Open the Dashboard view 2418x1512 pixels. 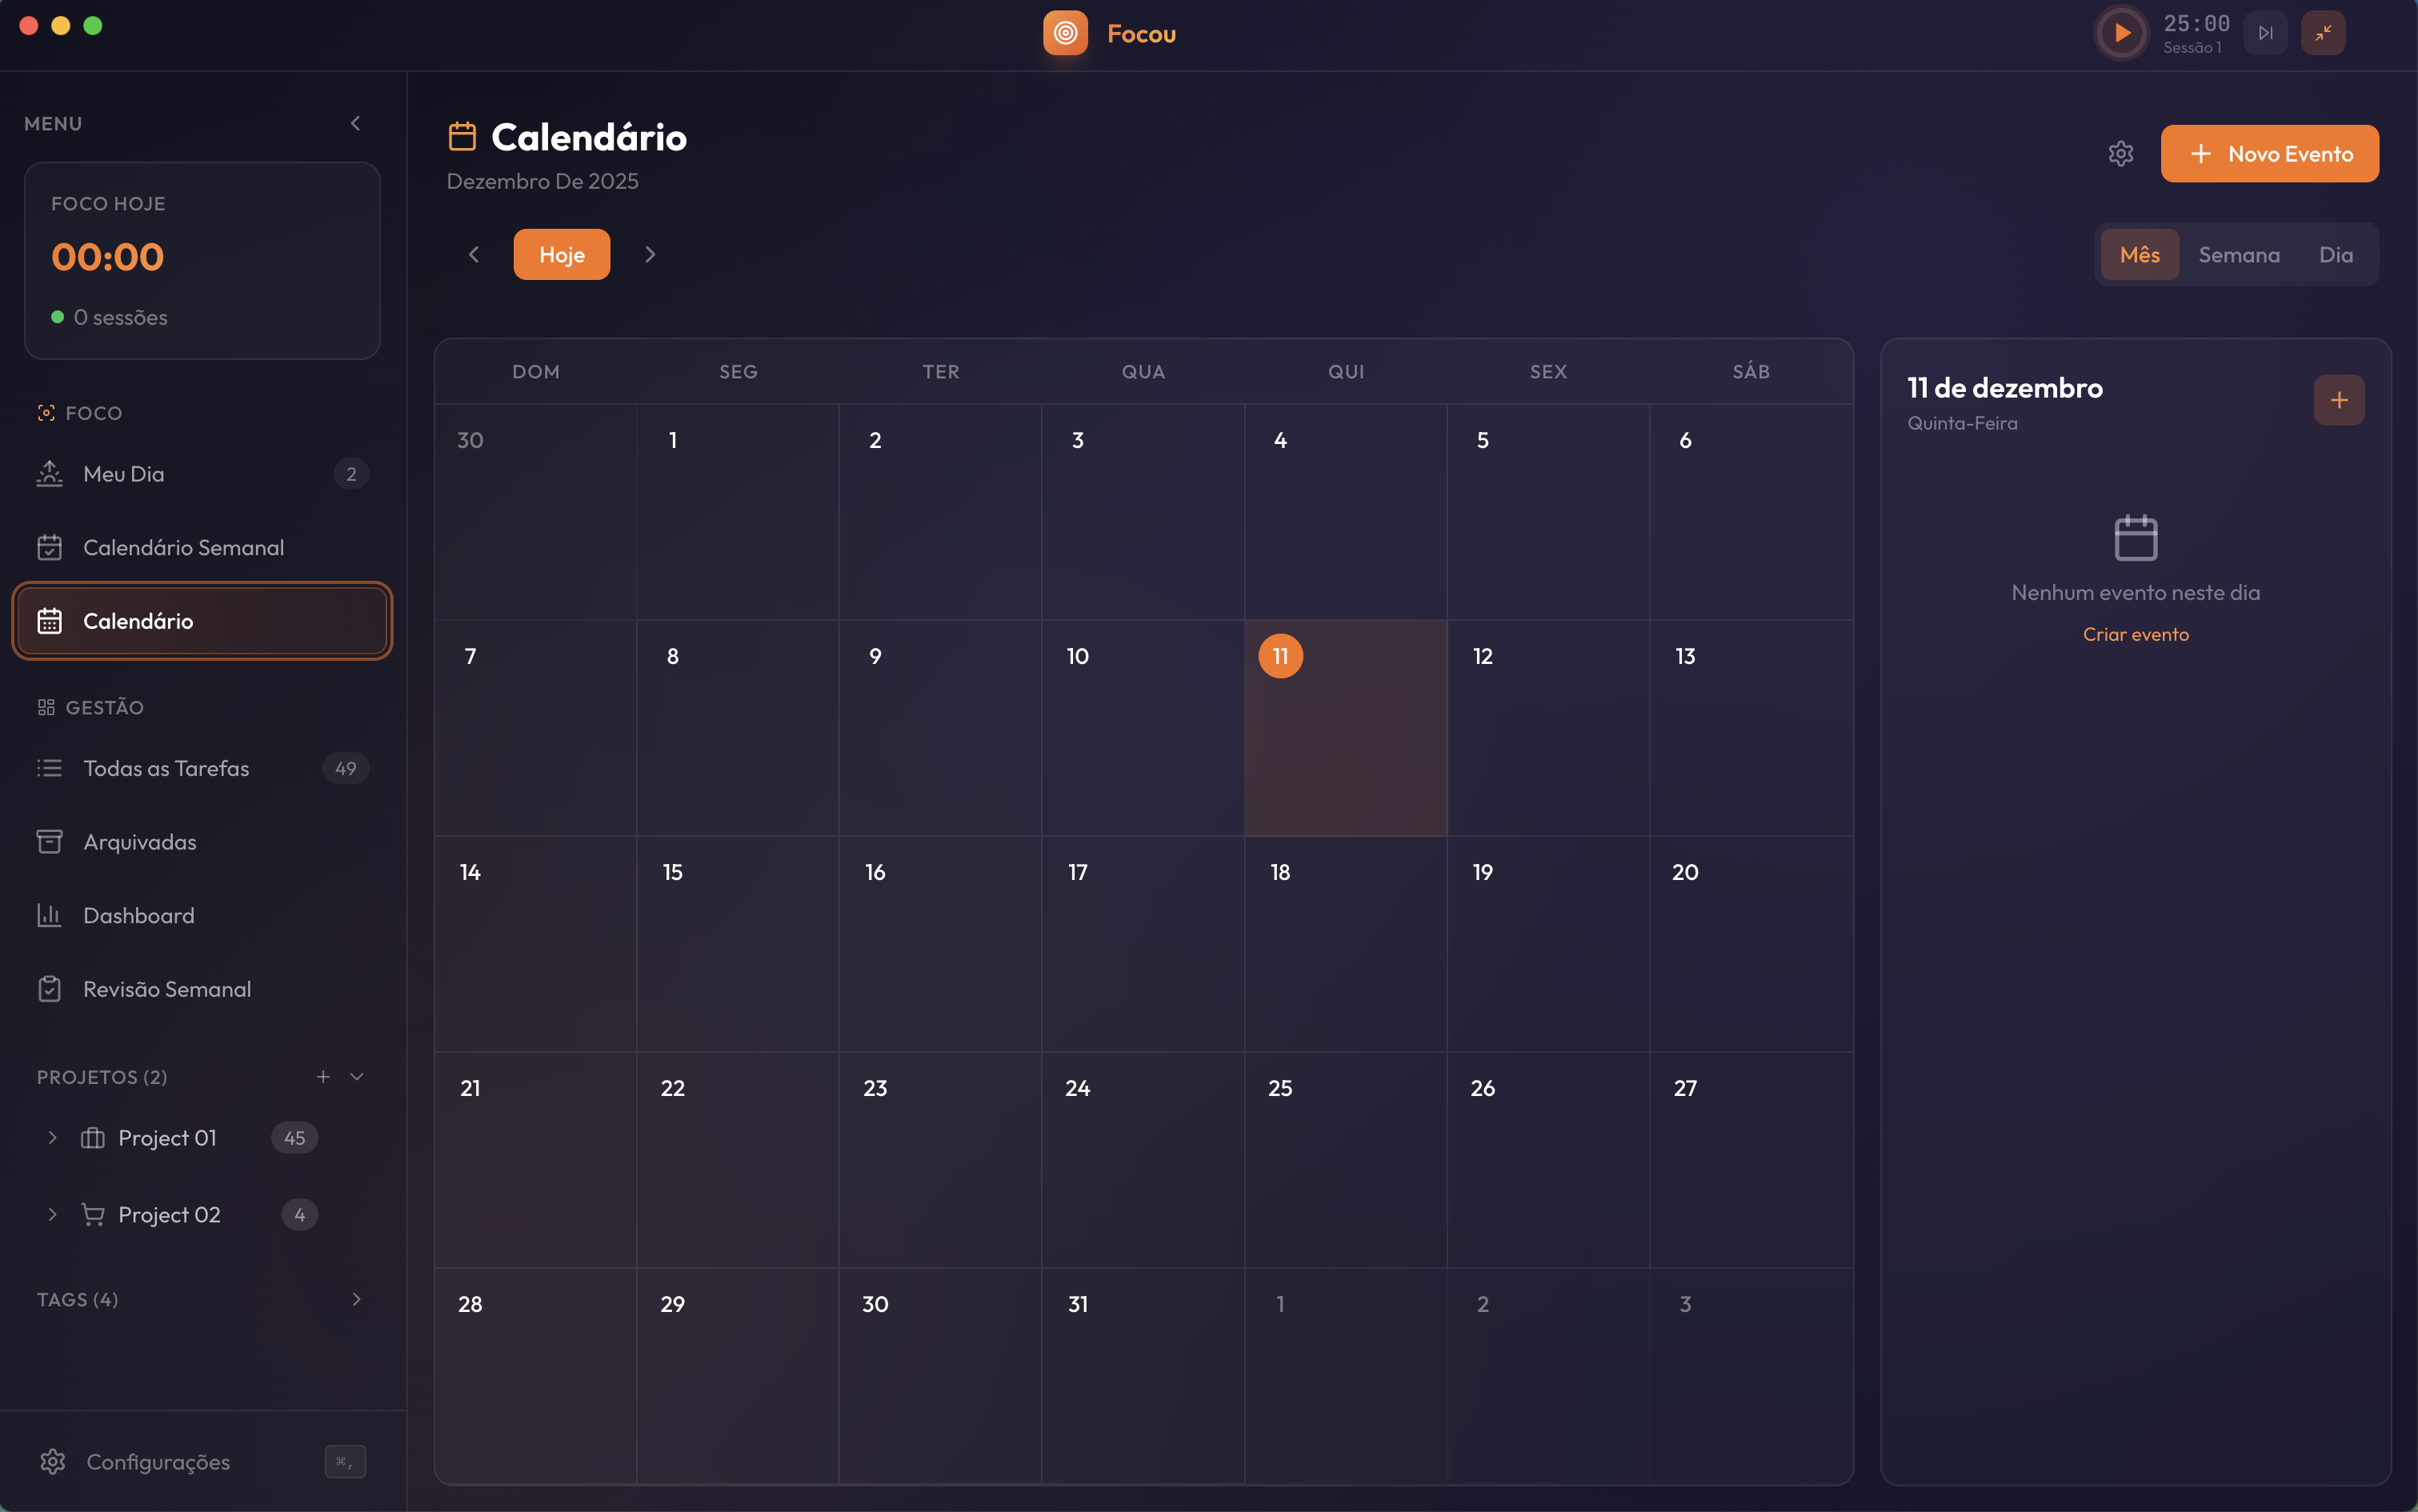138,915
